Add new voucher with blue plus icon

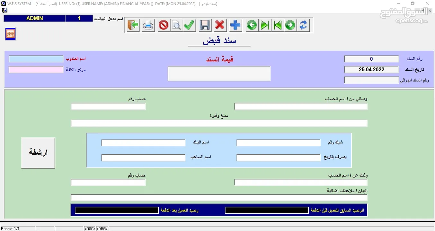(x=235, y=25)
